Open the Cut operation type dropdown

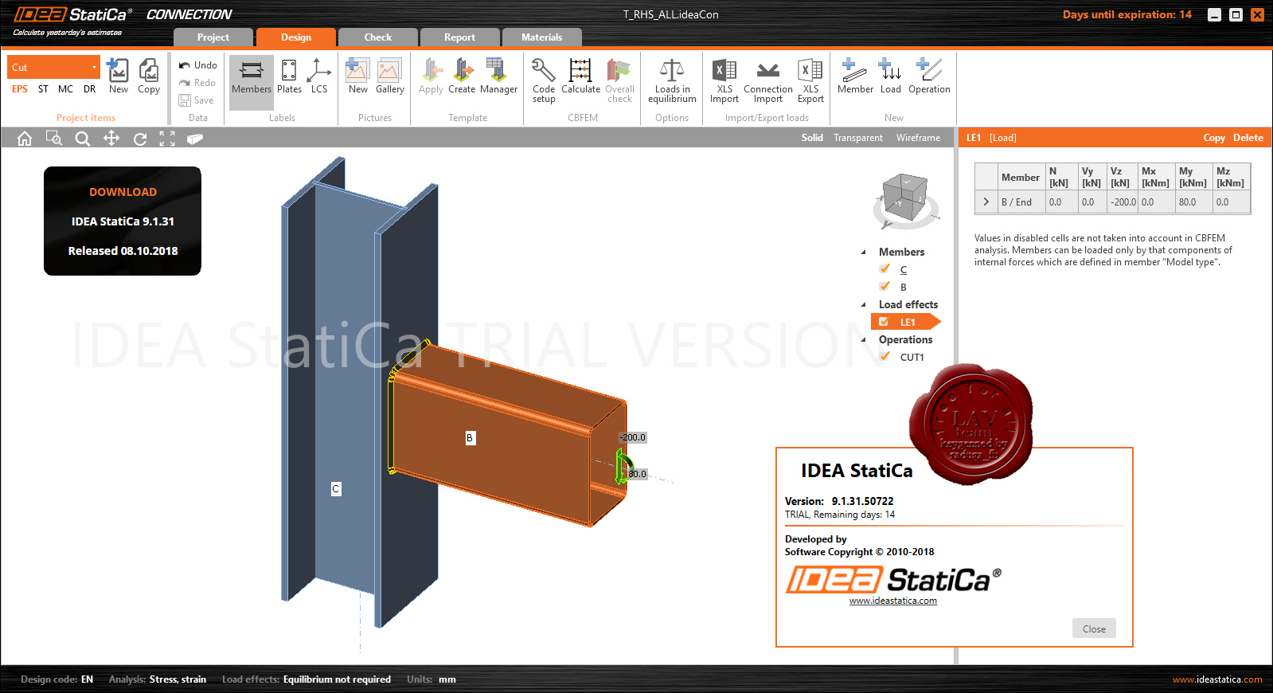click(x=54, y=67)
